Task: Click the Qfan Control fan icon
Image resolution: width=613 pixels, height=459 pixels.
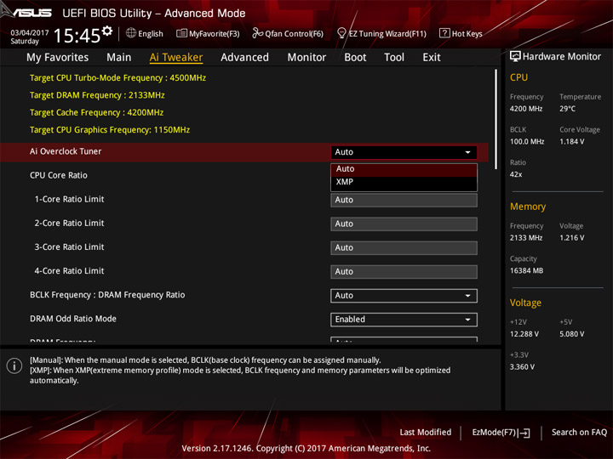Action: (x=257, y=33)
